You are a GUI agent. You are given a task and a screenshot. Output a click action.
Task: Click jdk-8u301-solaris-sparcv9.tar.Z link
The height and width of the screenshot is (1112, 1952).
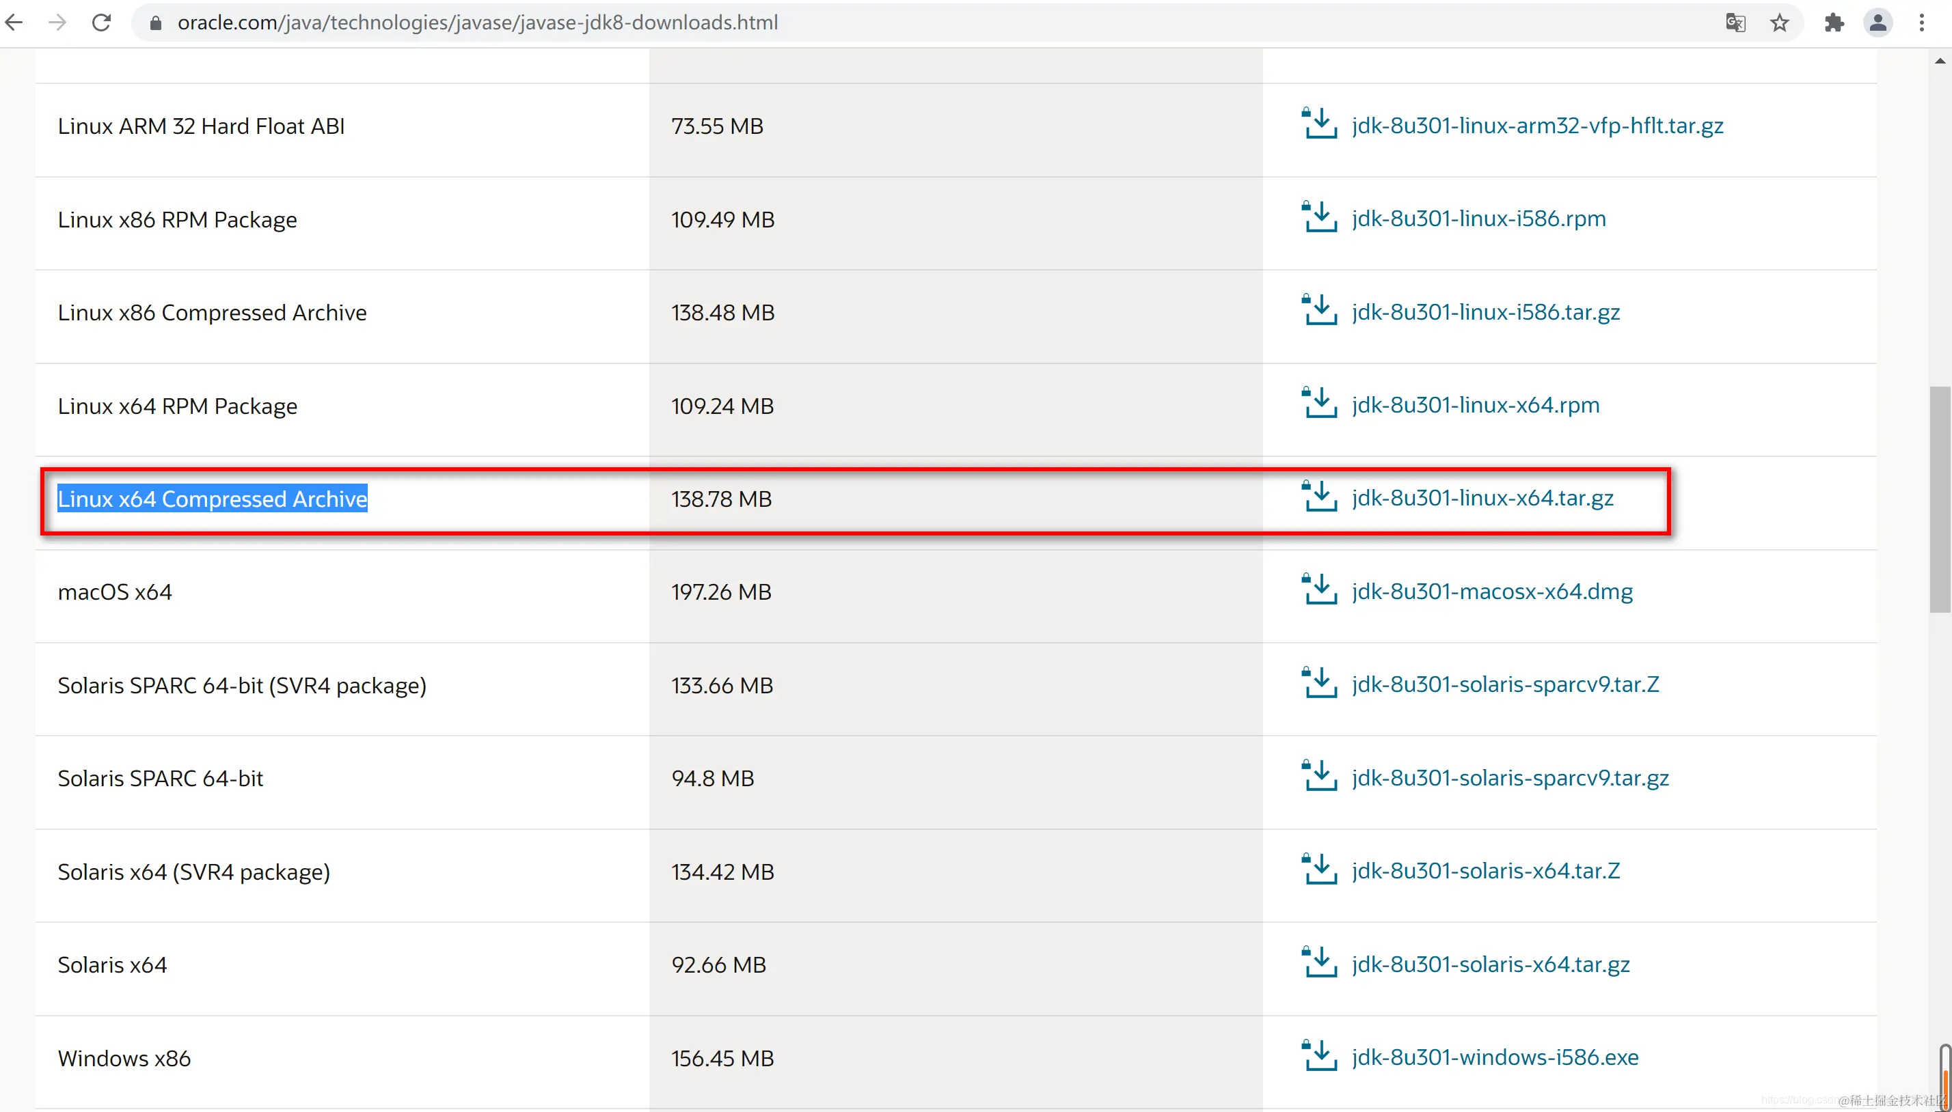[x=1505, y=684]
